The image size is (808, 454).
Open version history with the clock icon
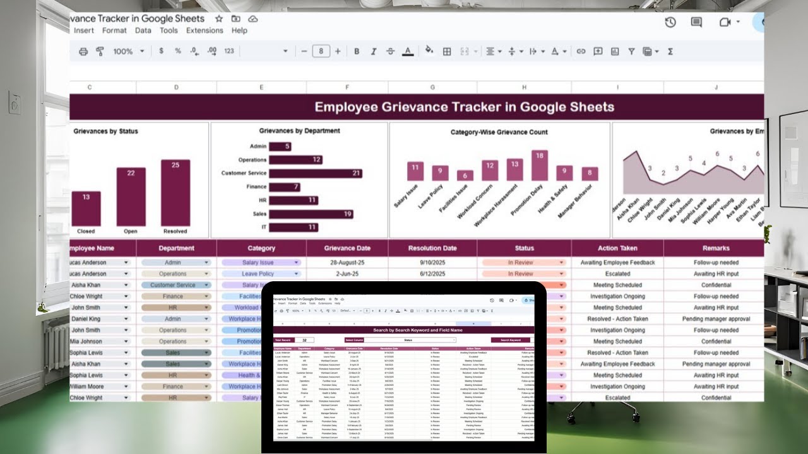pyautogui.click(x=670, y=22)
